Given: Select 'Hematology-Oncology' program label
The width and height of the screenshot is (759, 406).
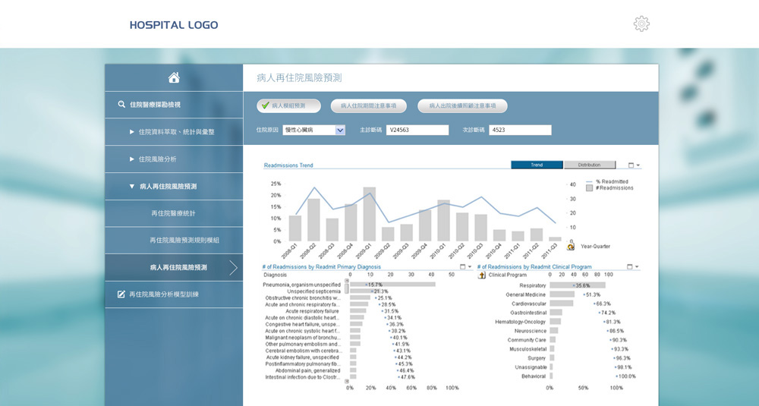Looking at the screenshot, I should pyautogui.click(x=521, y=322).
